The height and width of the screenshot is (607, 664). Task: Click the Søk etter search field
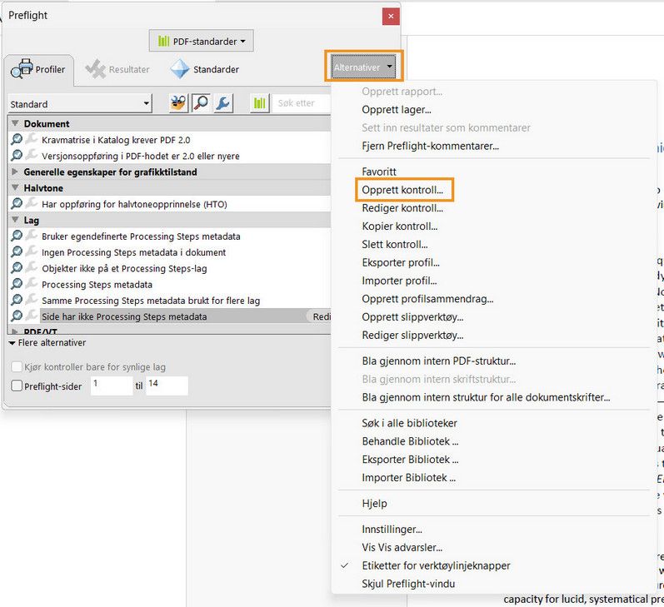tap(302, 103)
